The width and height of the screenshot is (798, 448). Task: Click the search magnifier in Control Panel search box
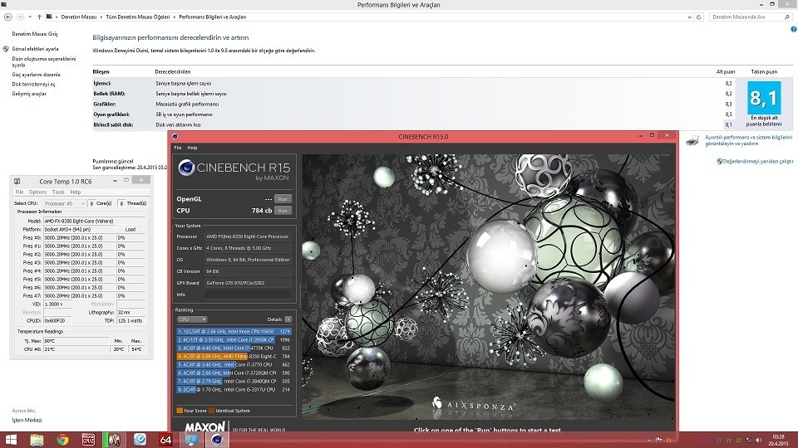(787, 17)
